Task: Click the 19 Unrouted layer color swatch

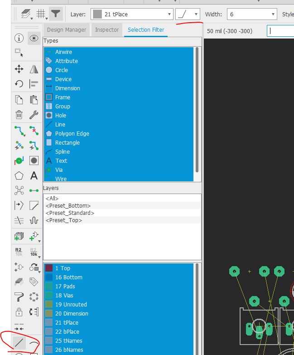Action: click(x=49, y=304)
